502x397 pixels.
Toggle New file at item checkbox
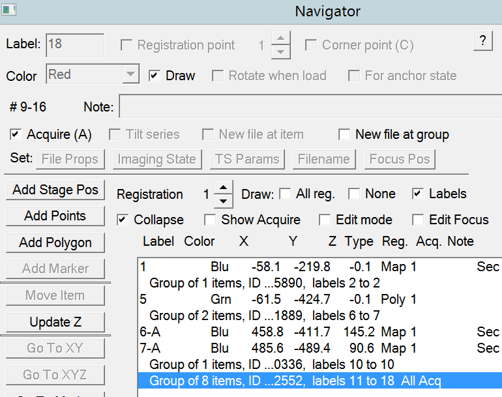pyautogui.click(x=208, y=134)
